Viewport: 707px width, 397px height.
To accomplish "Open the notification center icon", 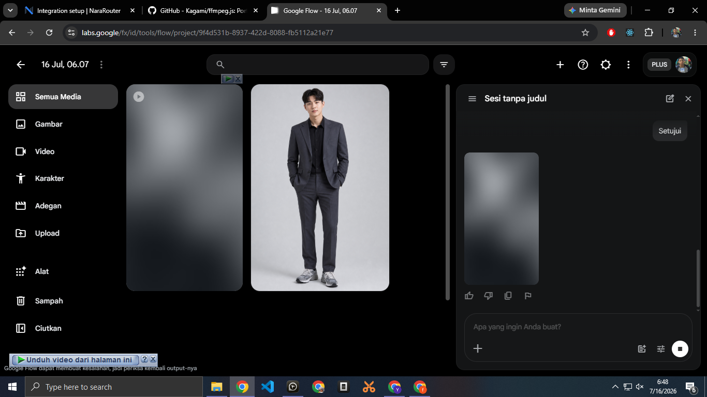I will pos(690,387).
